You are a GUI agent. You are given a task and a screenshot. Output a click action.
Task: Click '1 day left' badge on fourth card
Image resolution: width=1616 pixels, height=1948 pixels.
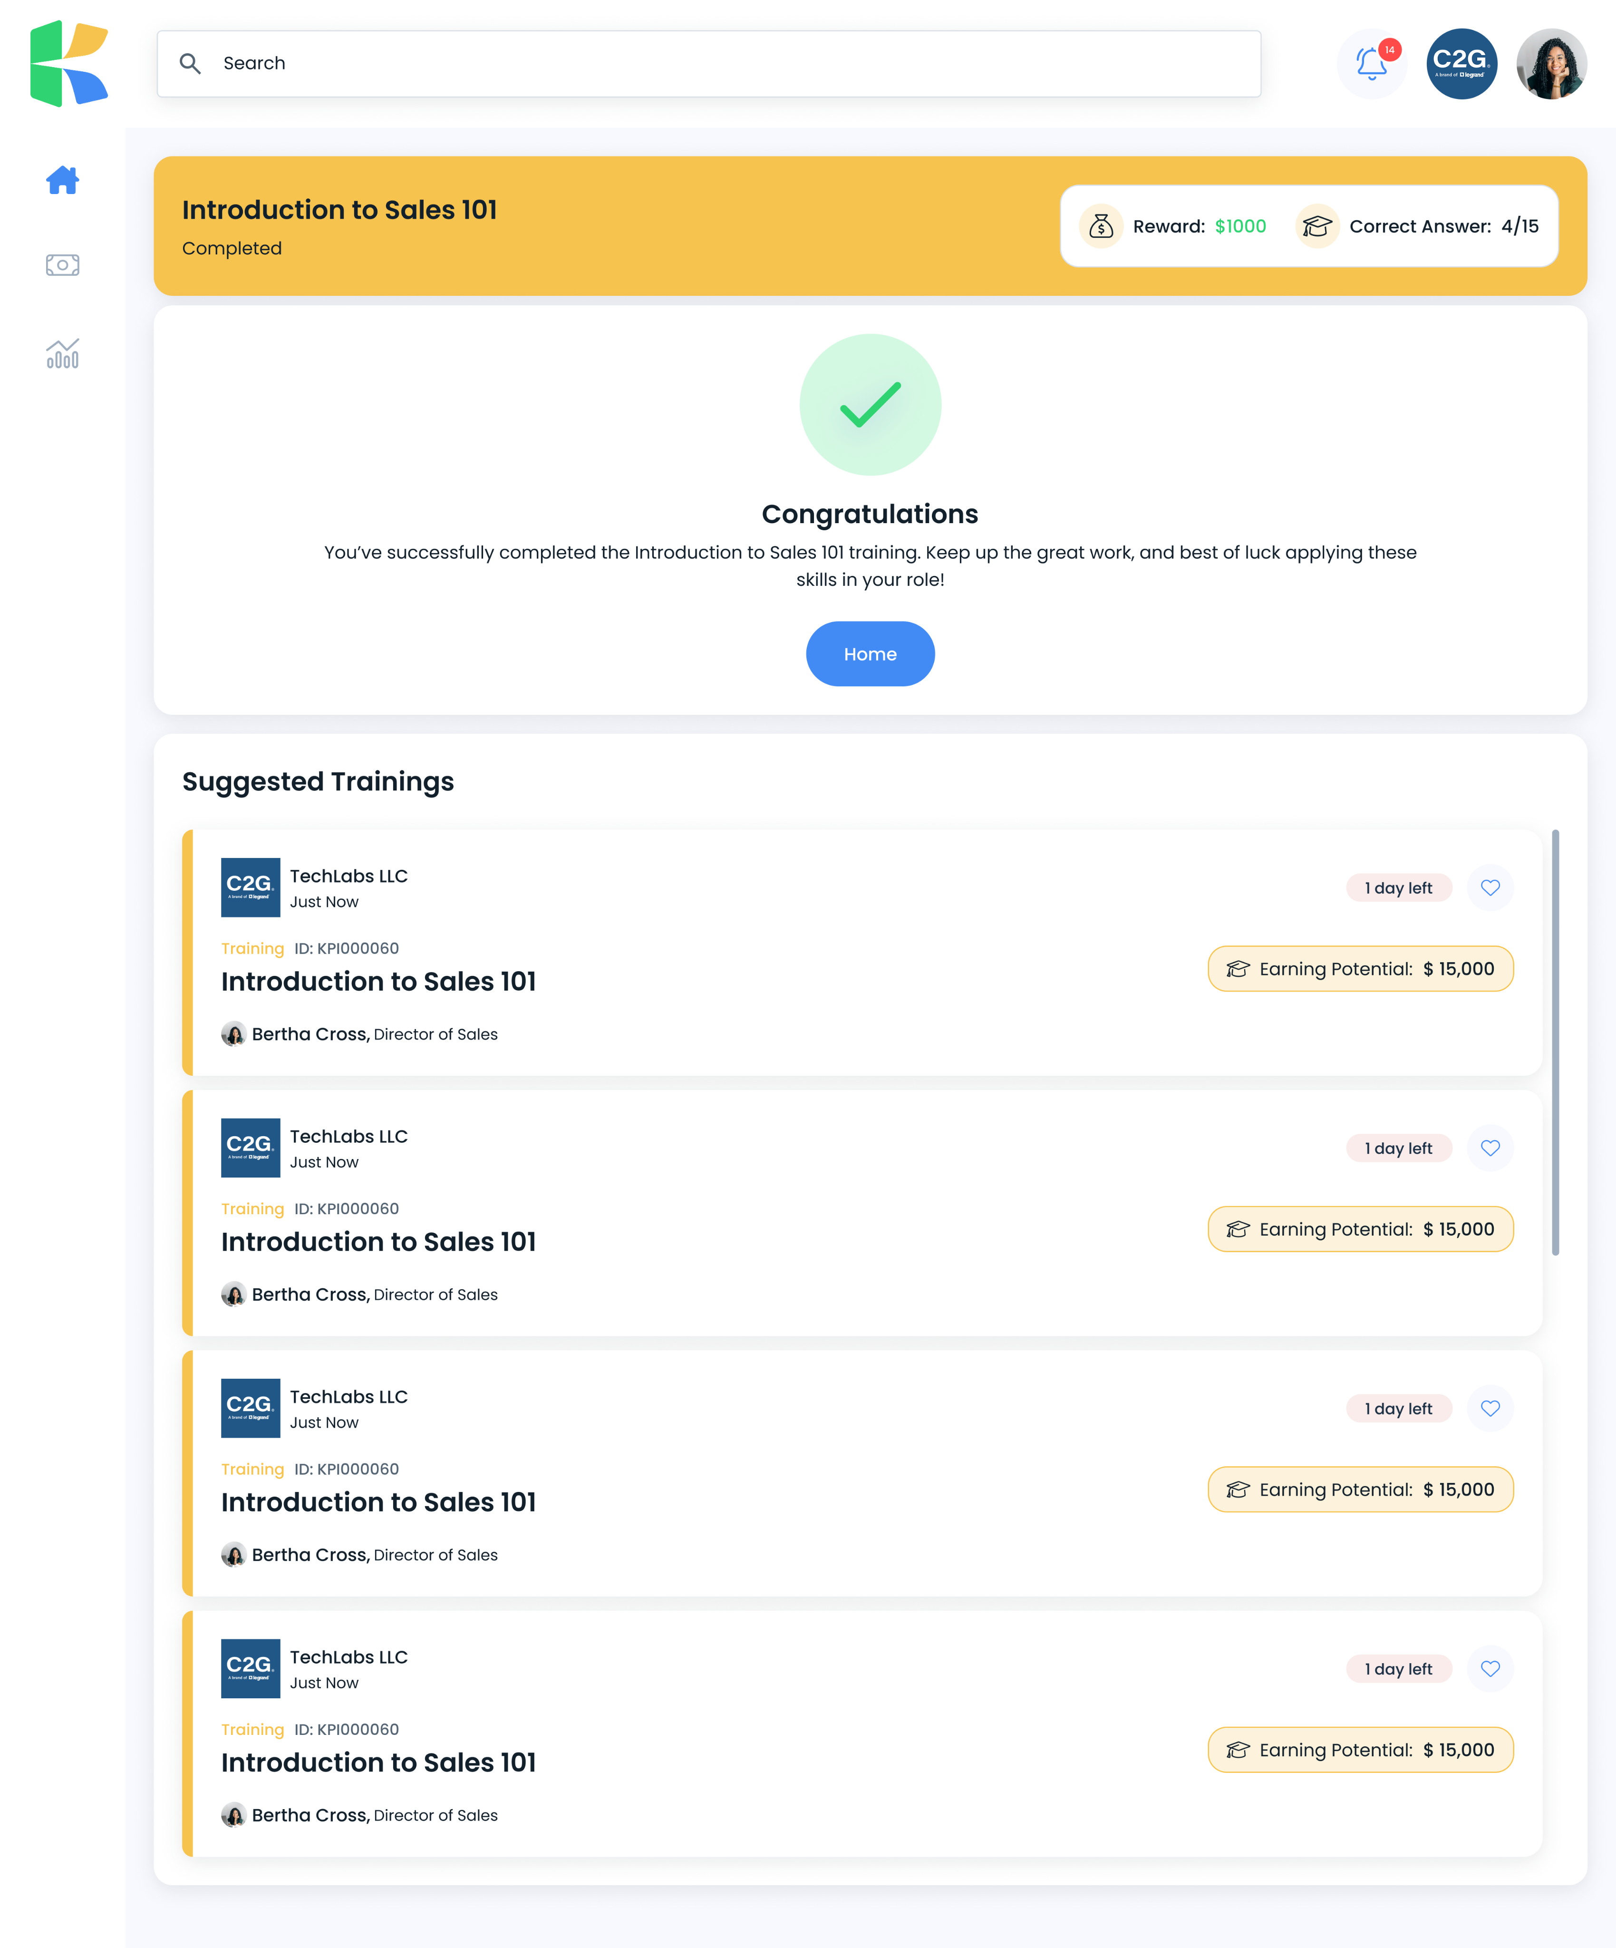pos(1398,1669)
